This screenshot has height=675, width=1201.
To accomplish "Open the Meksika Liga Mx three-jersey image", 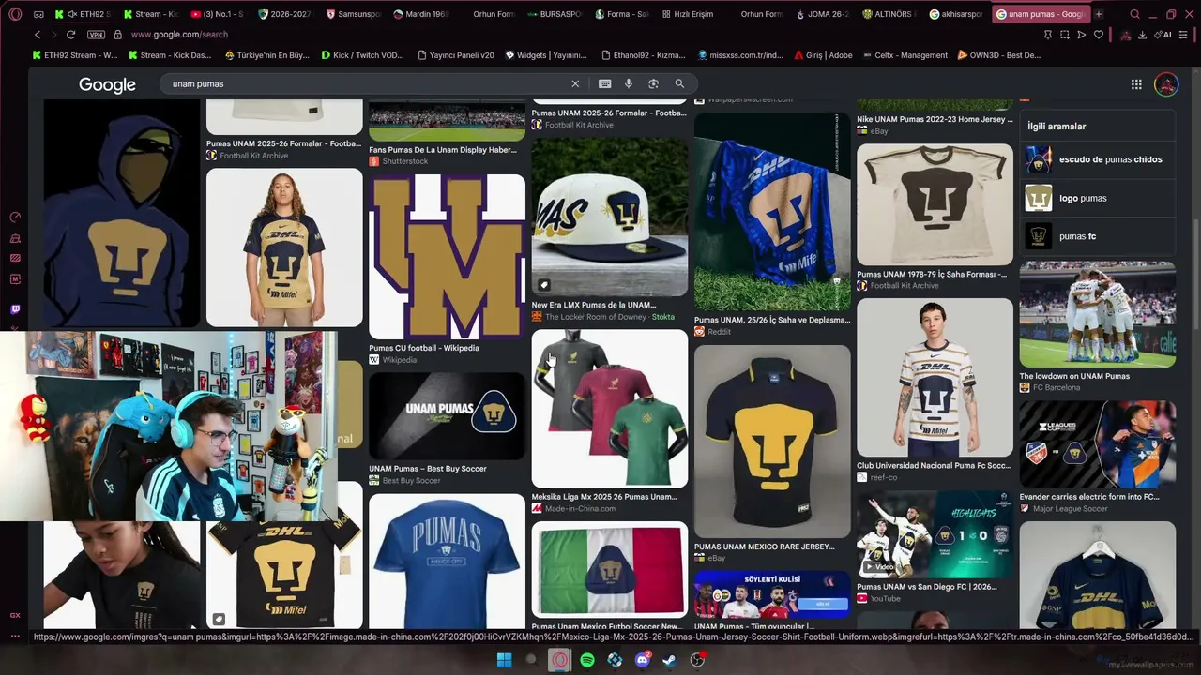I will click(610, 410).
